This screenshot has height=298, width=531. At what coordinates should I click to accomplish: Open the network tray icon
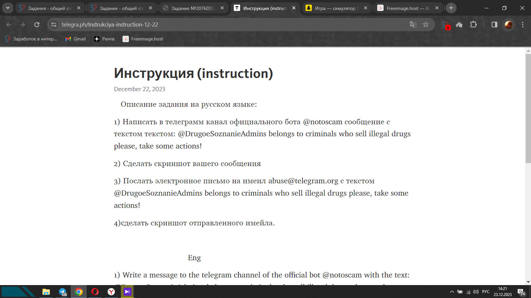click(468, 292)
